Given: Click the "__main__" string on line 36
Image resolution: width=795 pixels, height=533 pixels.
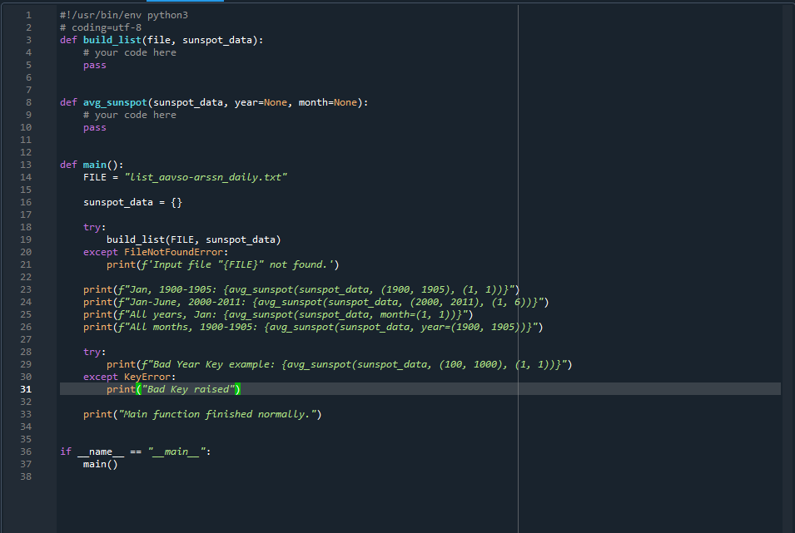Looking at the screenshot, I should click(176, 452).
